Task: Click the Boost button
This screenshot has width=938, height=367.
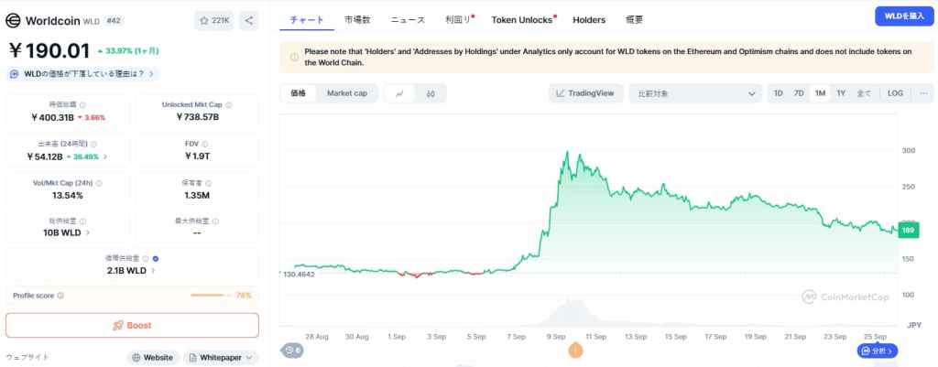Action: (x=132, y=326)
